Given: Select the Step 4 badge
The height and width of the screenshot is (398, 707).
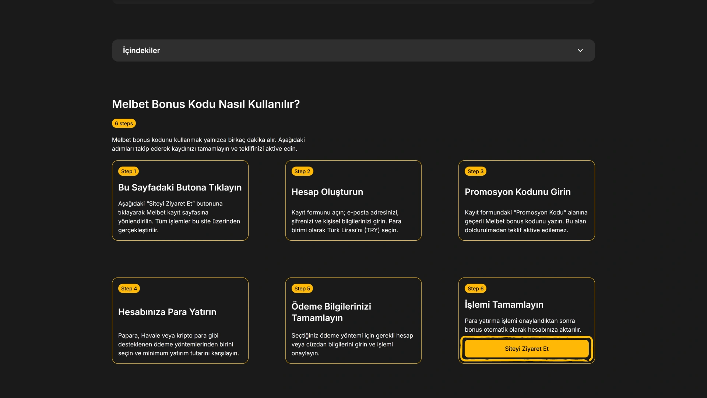Looking at the screenshot, I should click(129, 289).
